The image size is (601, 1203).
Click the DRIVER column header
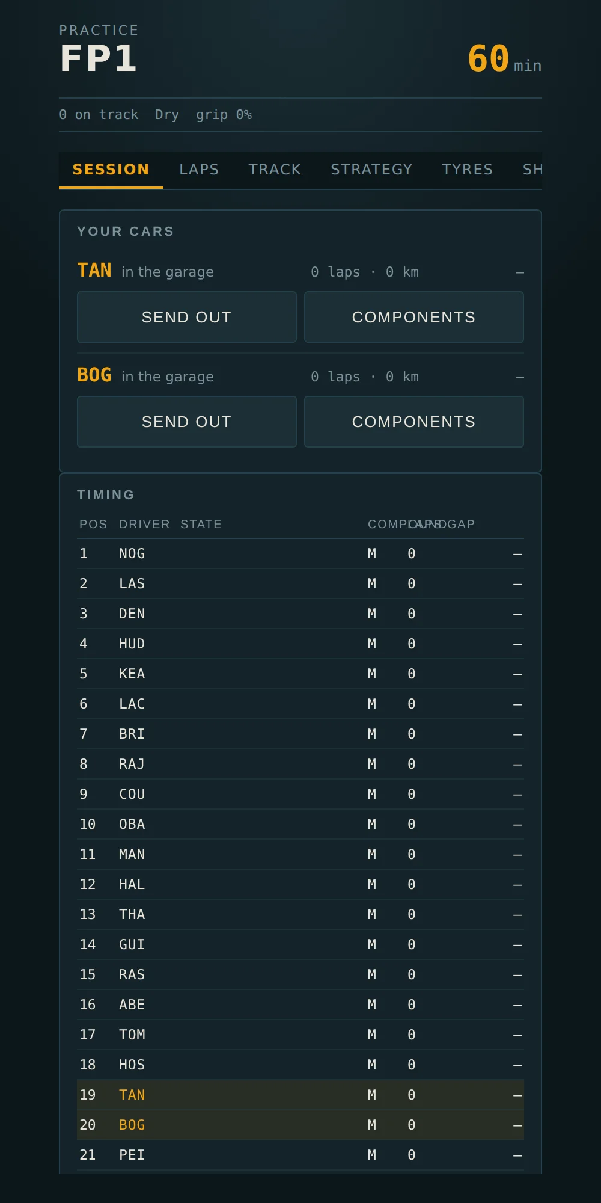tap(144, 524)
